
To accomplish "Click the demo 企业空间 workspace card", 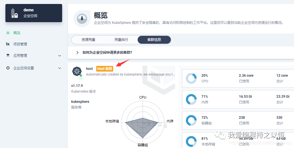I will (34, 13).
